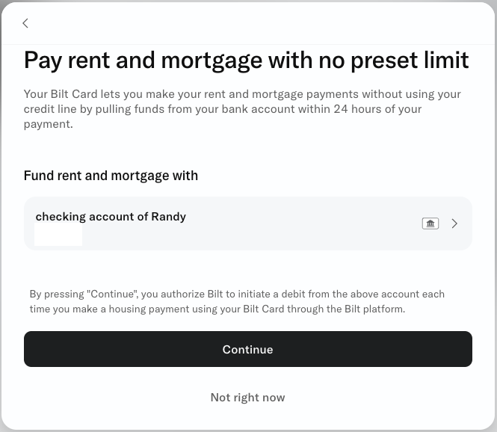Choose the Not right now link
The width and height of the screenshot is (497, 432).
(247, 398)
